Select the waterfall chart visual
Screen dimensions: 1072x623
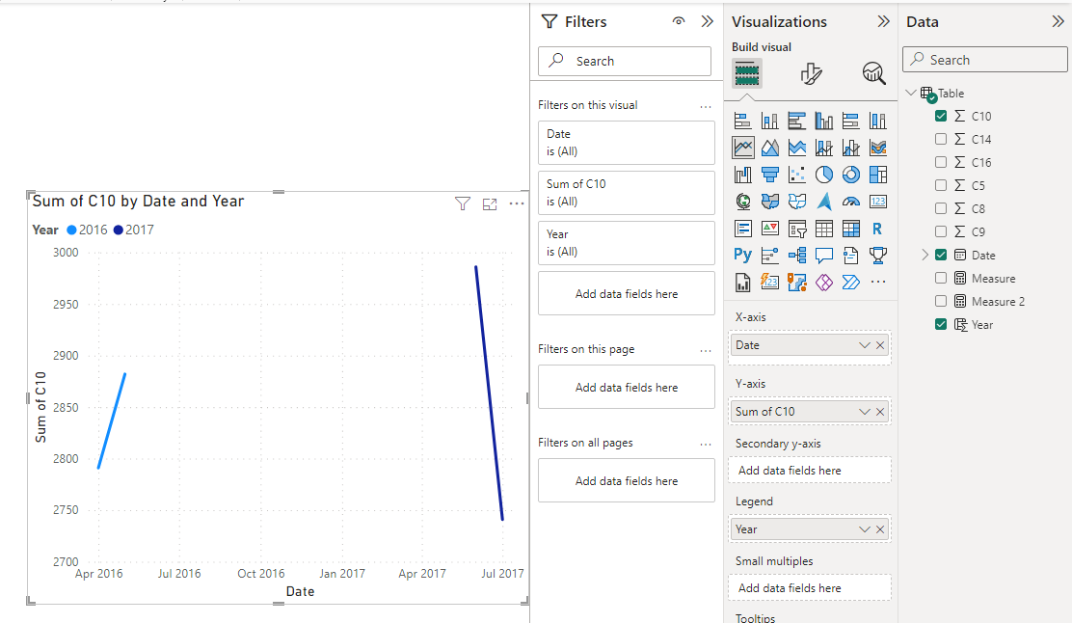pos(742,176)
